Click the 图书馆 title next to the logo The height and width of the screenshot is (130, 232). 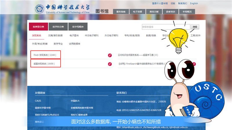[x=102, y=11]
